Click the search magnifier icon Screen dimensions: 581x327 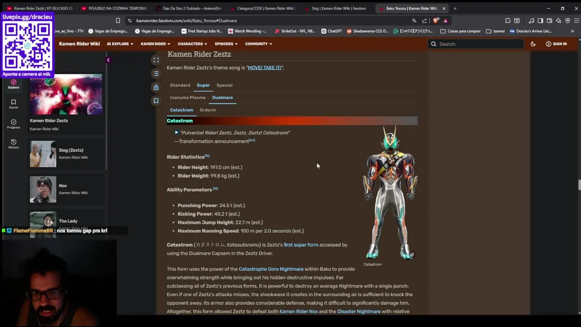pyautogui.click(x=433, y=44)
